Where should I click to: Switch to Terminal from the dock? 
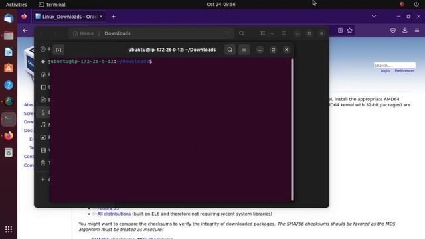9,119
